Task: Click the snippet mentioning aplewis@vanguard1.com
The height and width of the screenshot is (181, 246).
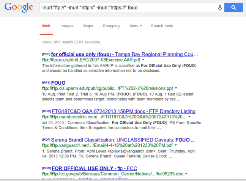Action: [x=118, y=154]
